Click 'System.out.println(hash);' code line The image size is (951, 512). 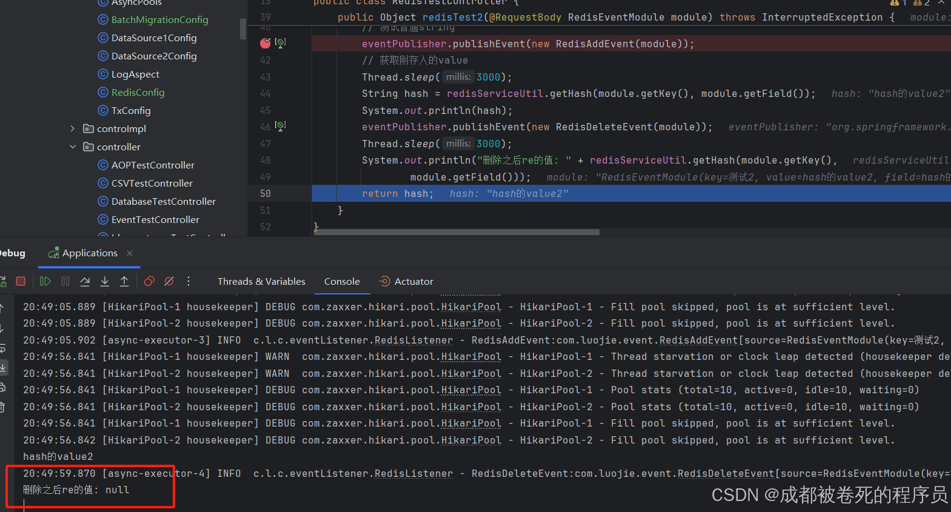coord(437,110)
